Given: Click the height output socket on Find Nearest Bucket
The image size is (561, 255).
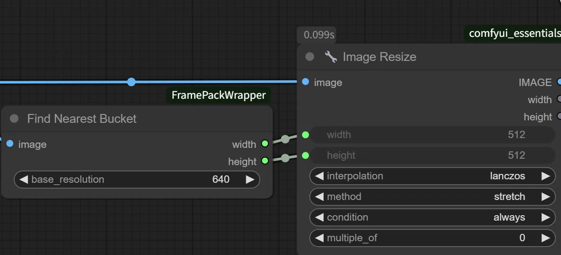Looking at the screenshot, I should (265, 161).
